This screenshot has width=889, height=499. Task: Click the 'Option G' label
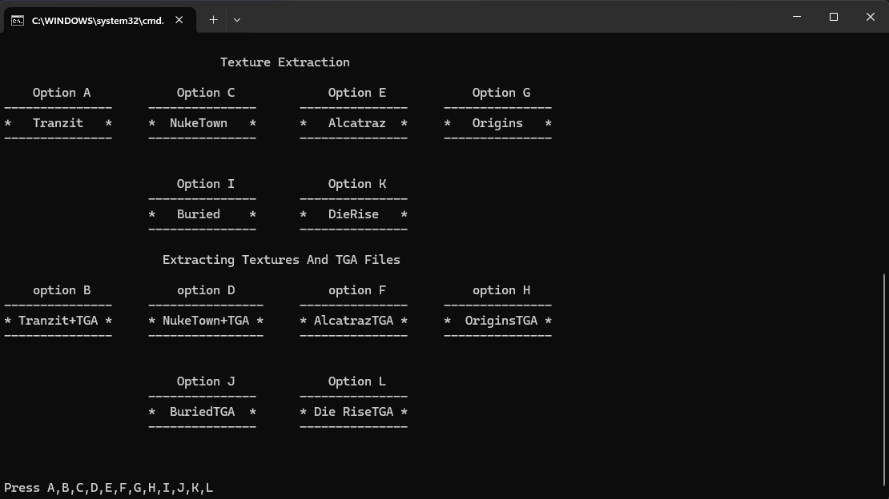(501, 93)
